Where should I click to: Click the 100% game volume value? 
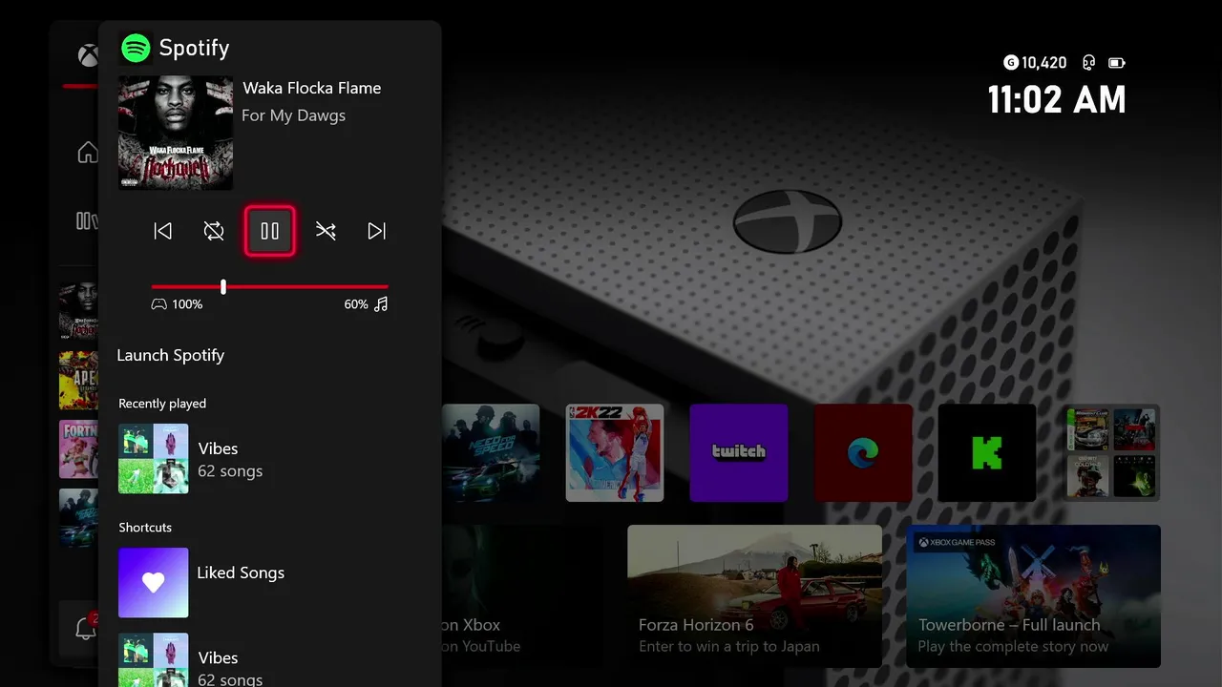tap(187, 304)
